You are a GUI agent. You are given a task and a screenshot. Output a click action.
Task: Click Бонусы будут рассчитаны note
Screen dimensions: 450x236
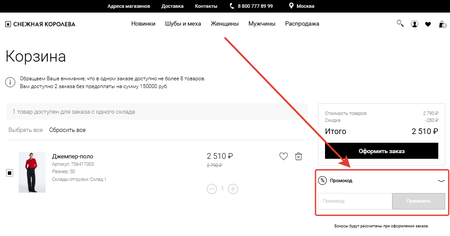click(x=381, y=226)
